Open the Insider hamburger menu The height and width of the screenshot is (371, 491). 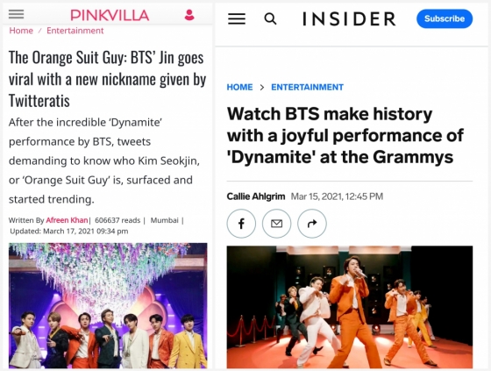coord(237,18)
